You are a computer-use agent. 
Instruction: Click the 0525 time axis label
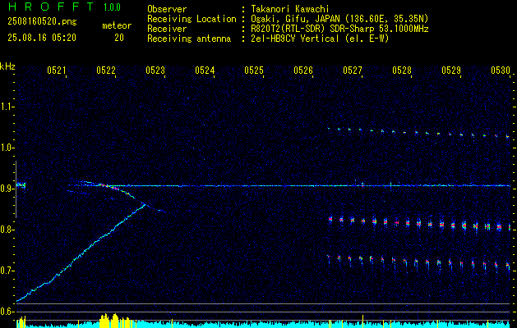click(x=254, y=70)
